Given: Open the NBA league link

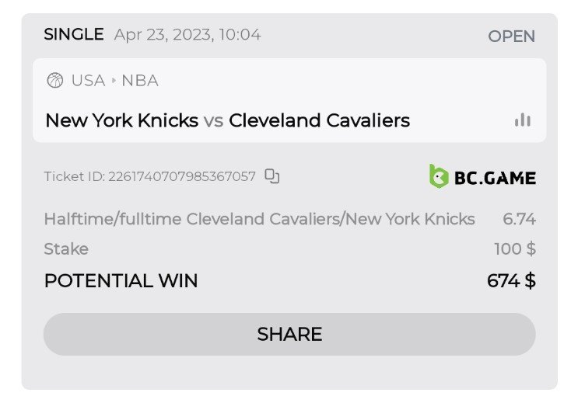Looking at the screenshot, I should coord(140,80).
